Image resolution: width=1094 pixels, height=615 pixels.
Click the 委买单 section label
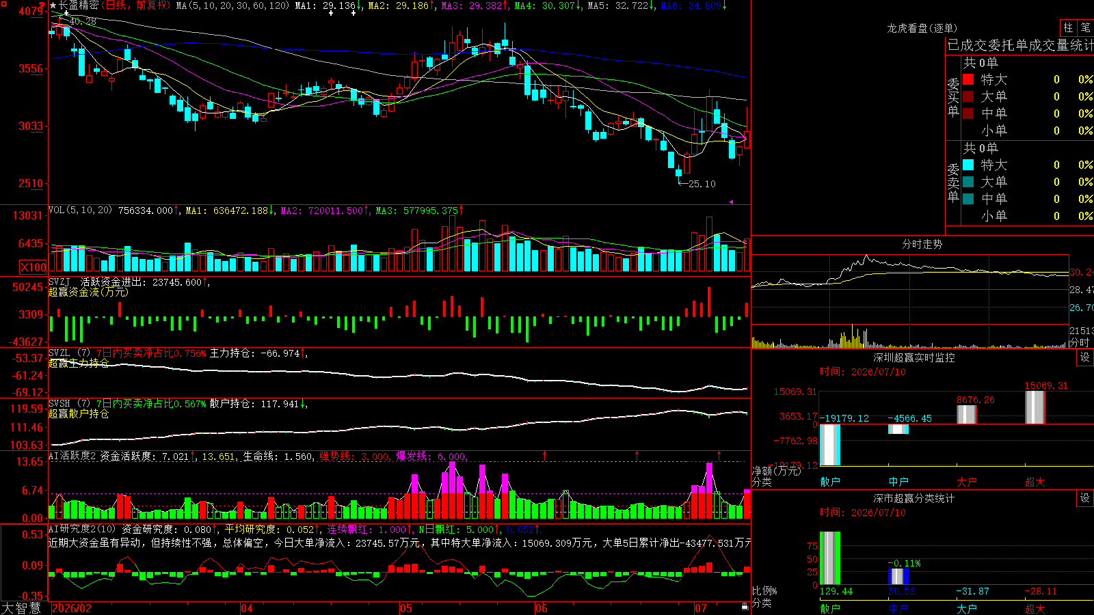(x=953, y=97)
